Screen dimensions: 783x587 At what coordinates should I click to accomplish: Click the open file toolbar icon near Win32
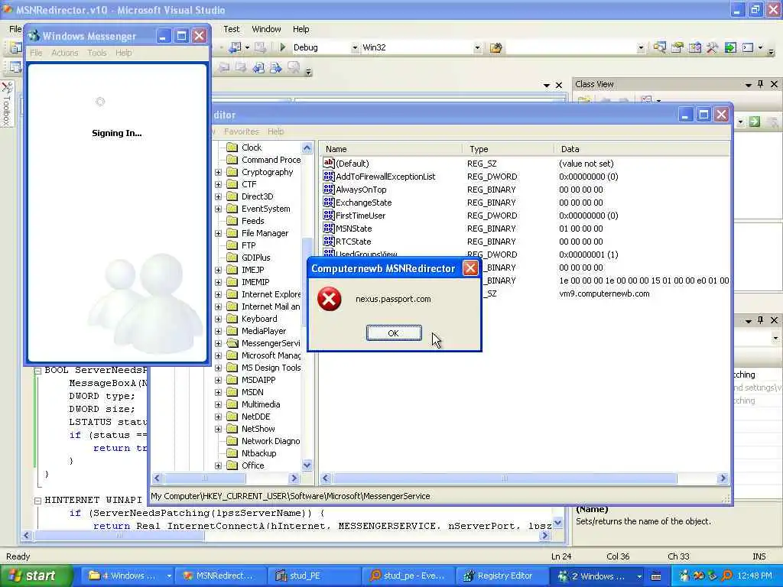pyautogui.click(x=495, y=48)
